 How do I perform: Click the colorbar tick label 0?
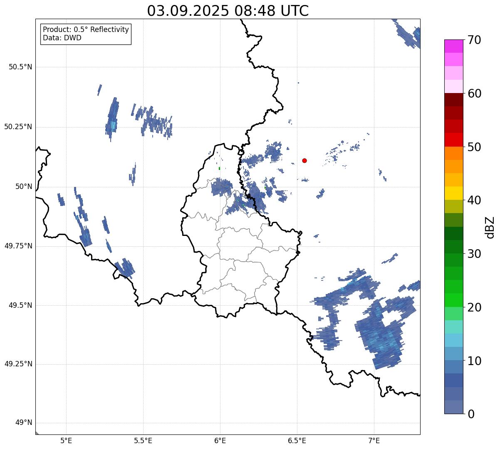coord(471,414)
